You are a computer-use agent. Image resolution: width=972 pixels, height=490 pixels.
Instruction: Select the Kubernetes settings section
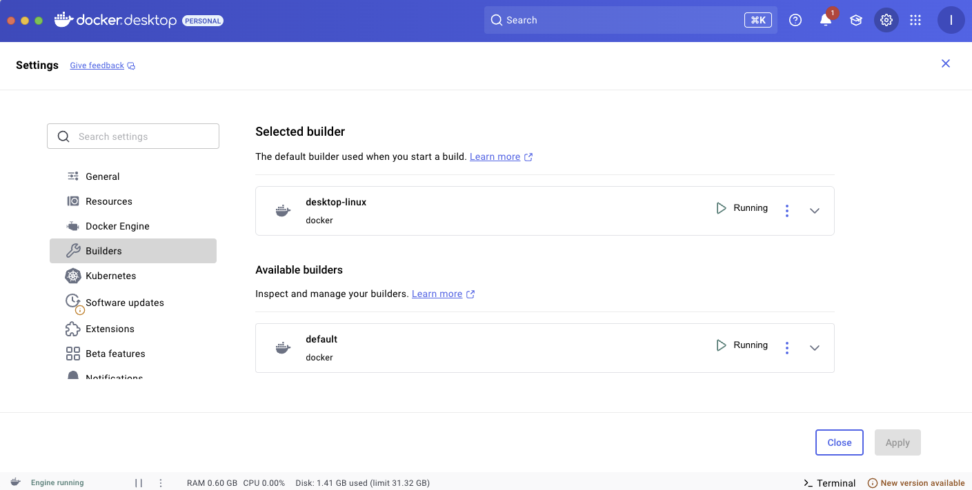[110, 276]
